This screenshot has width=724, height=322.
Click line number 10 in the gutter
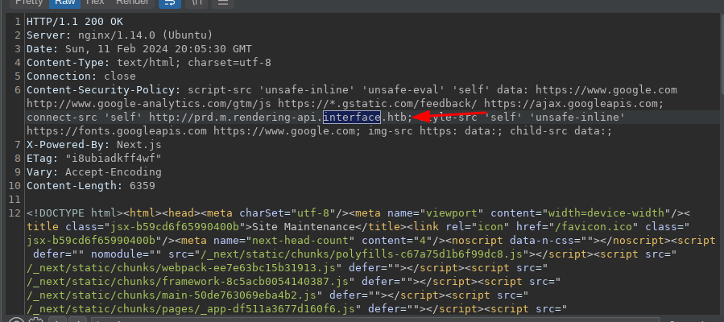tap(14, 186)
